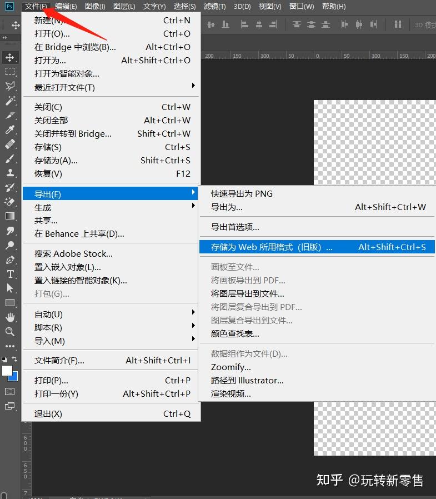Select the Polygonal Lasso tool
The width and height of the screenshot is (436, 499).
pyautogui.click(x=10, y=86)
